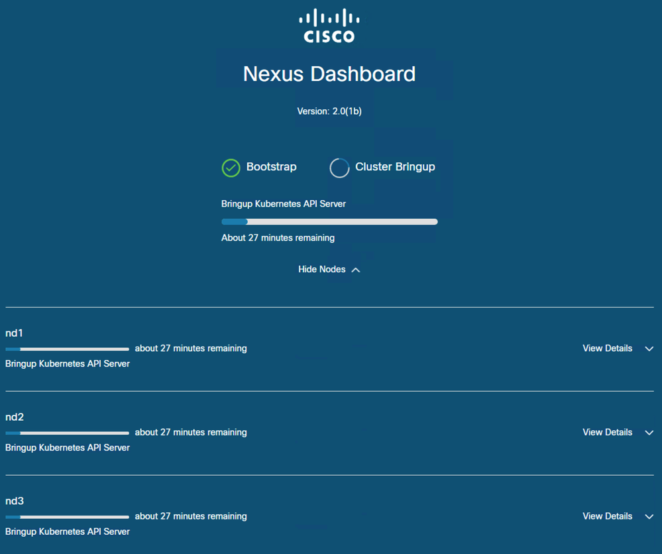The image size is (662, 554).
Task: Open View Details for nd3
Action: point(607,516)
